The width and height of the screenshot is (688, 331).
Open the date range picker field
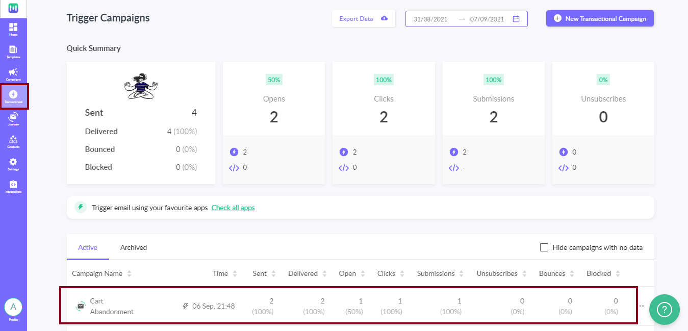pyautogui.click(x=467, y=19)
